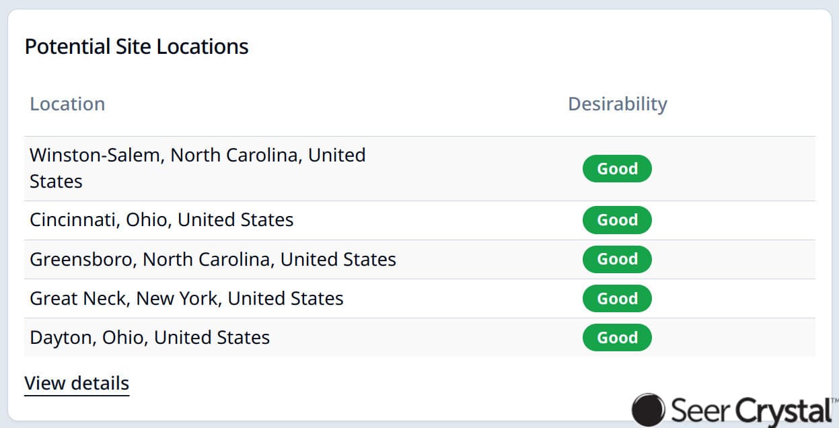Click the Good badge for Dayton, Ohio
This screenshot has width=839, height=428.
[617, 337]
